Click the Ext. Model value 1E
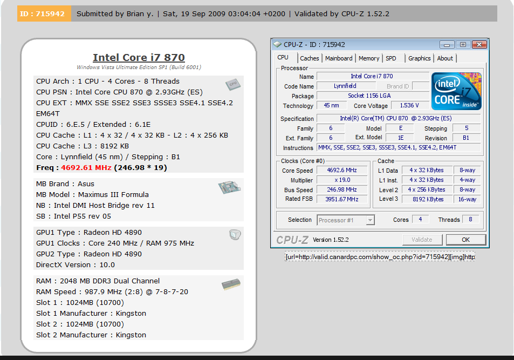The image size is (514, 360). point(400,138)
